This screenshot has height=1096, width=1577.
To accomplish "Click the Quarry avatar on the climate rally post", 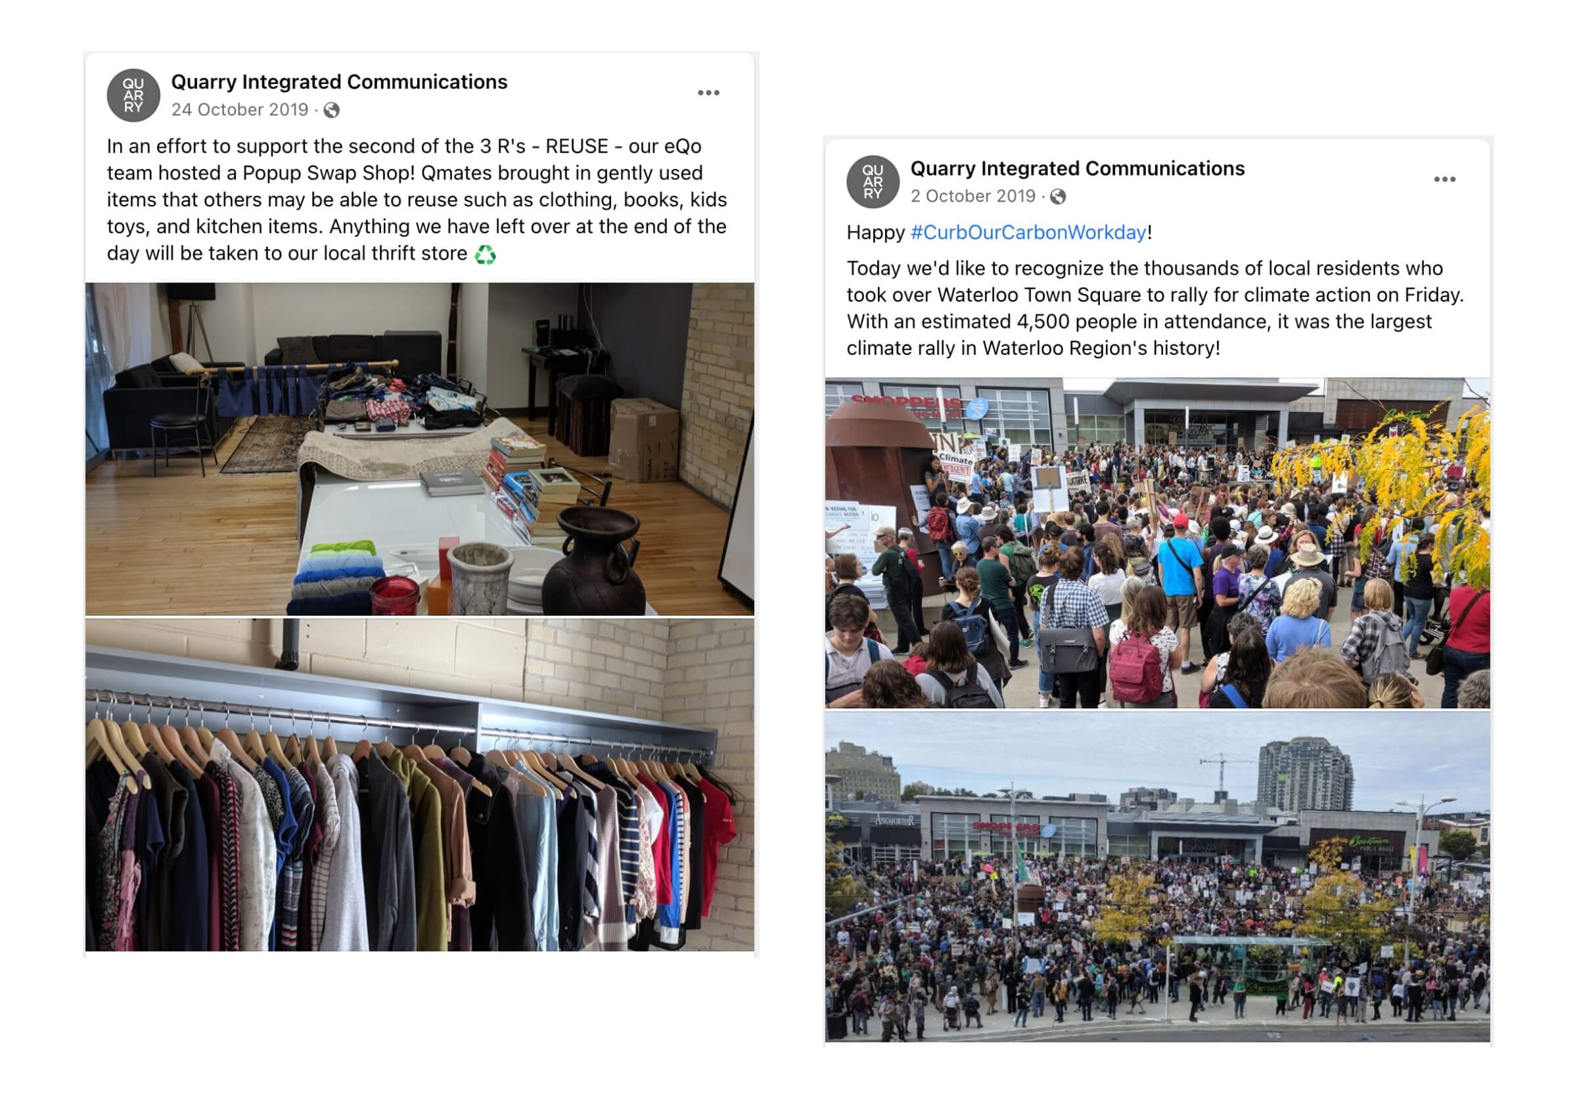I will [x=873, y=182].
